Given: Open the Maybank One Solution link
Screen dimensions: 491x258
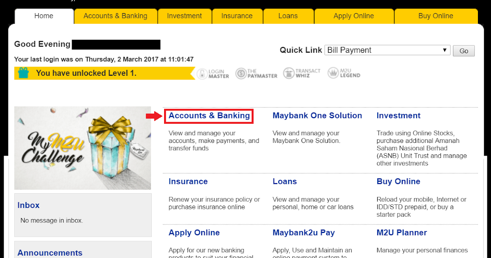Looking at the screenshot, I should [x=317, y=116].
